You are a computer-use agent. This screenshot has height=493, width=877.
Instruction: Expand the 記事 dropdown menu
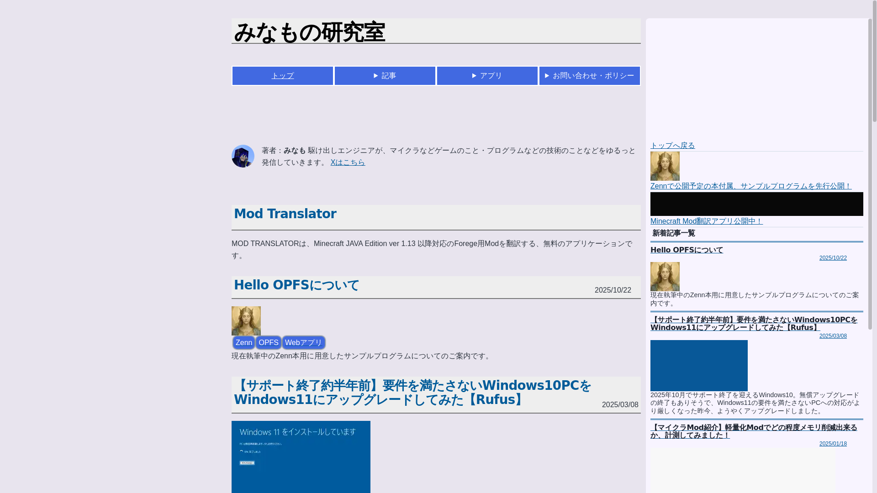(x=385, y=76)
